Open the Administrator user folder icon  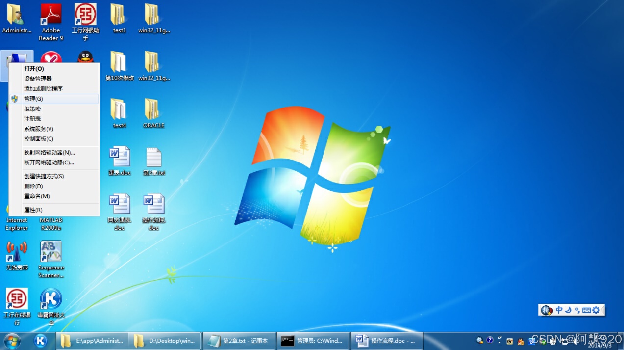(x=17, y=19)
